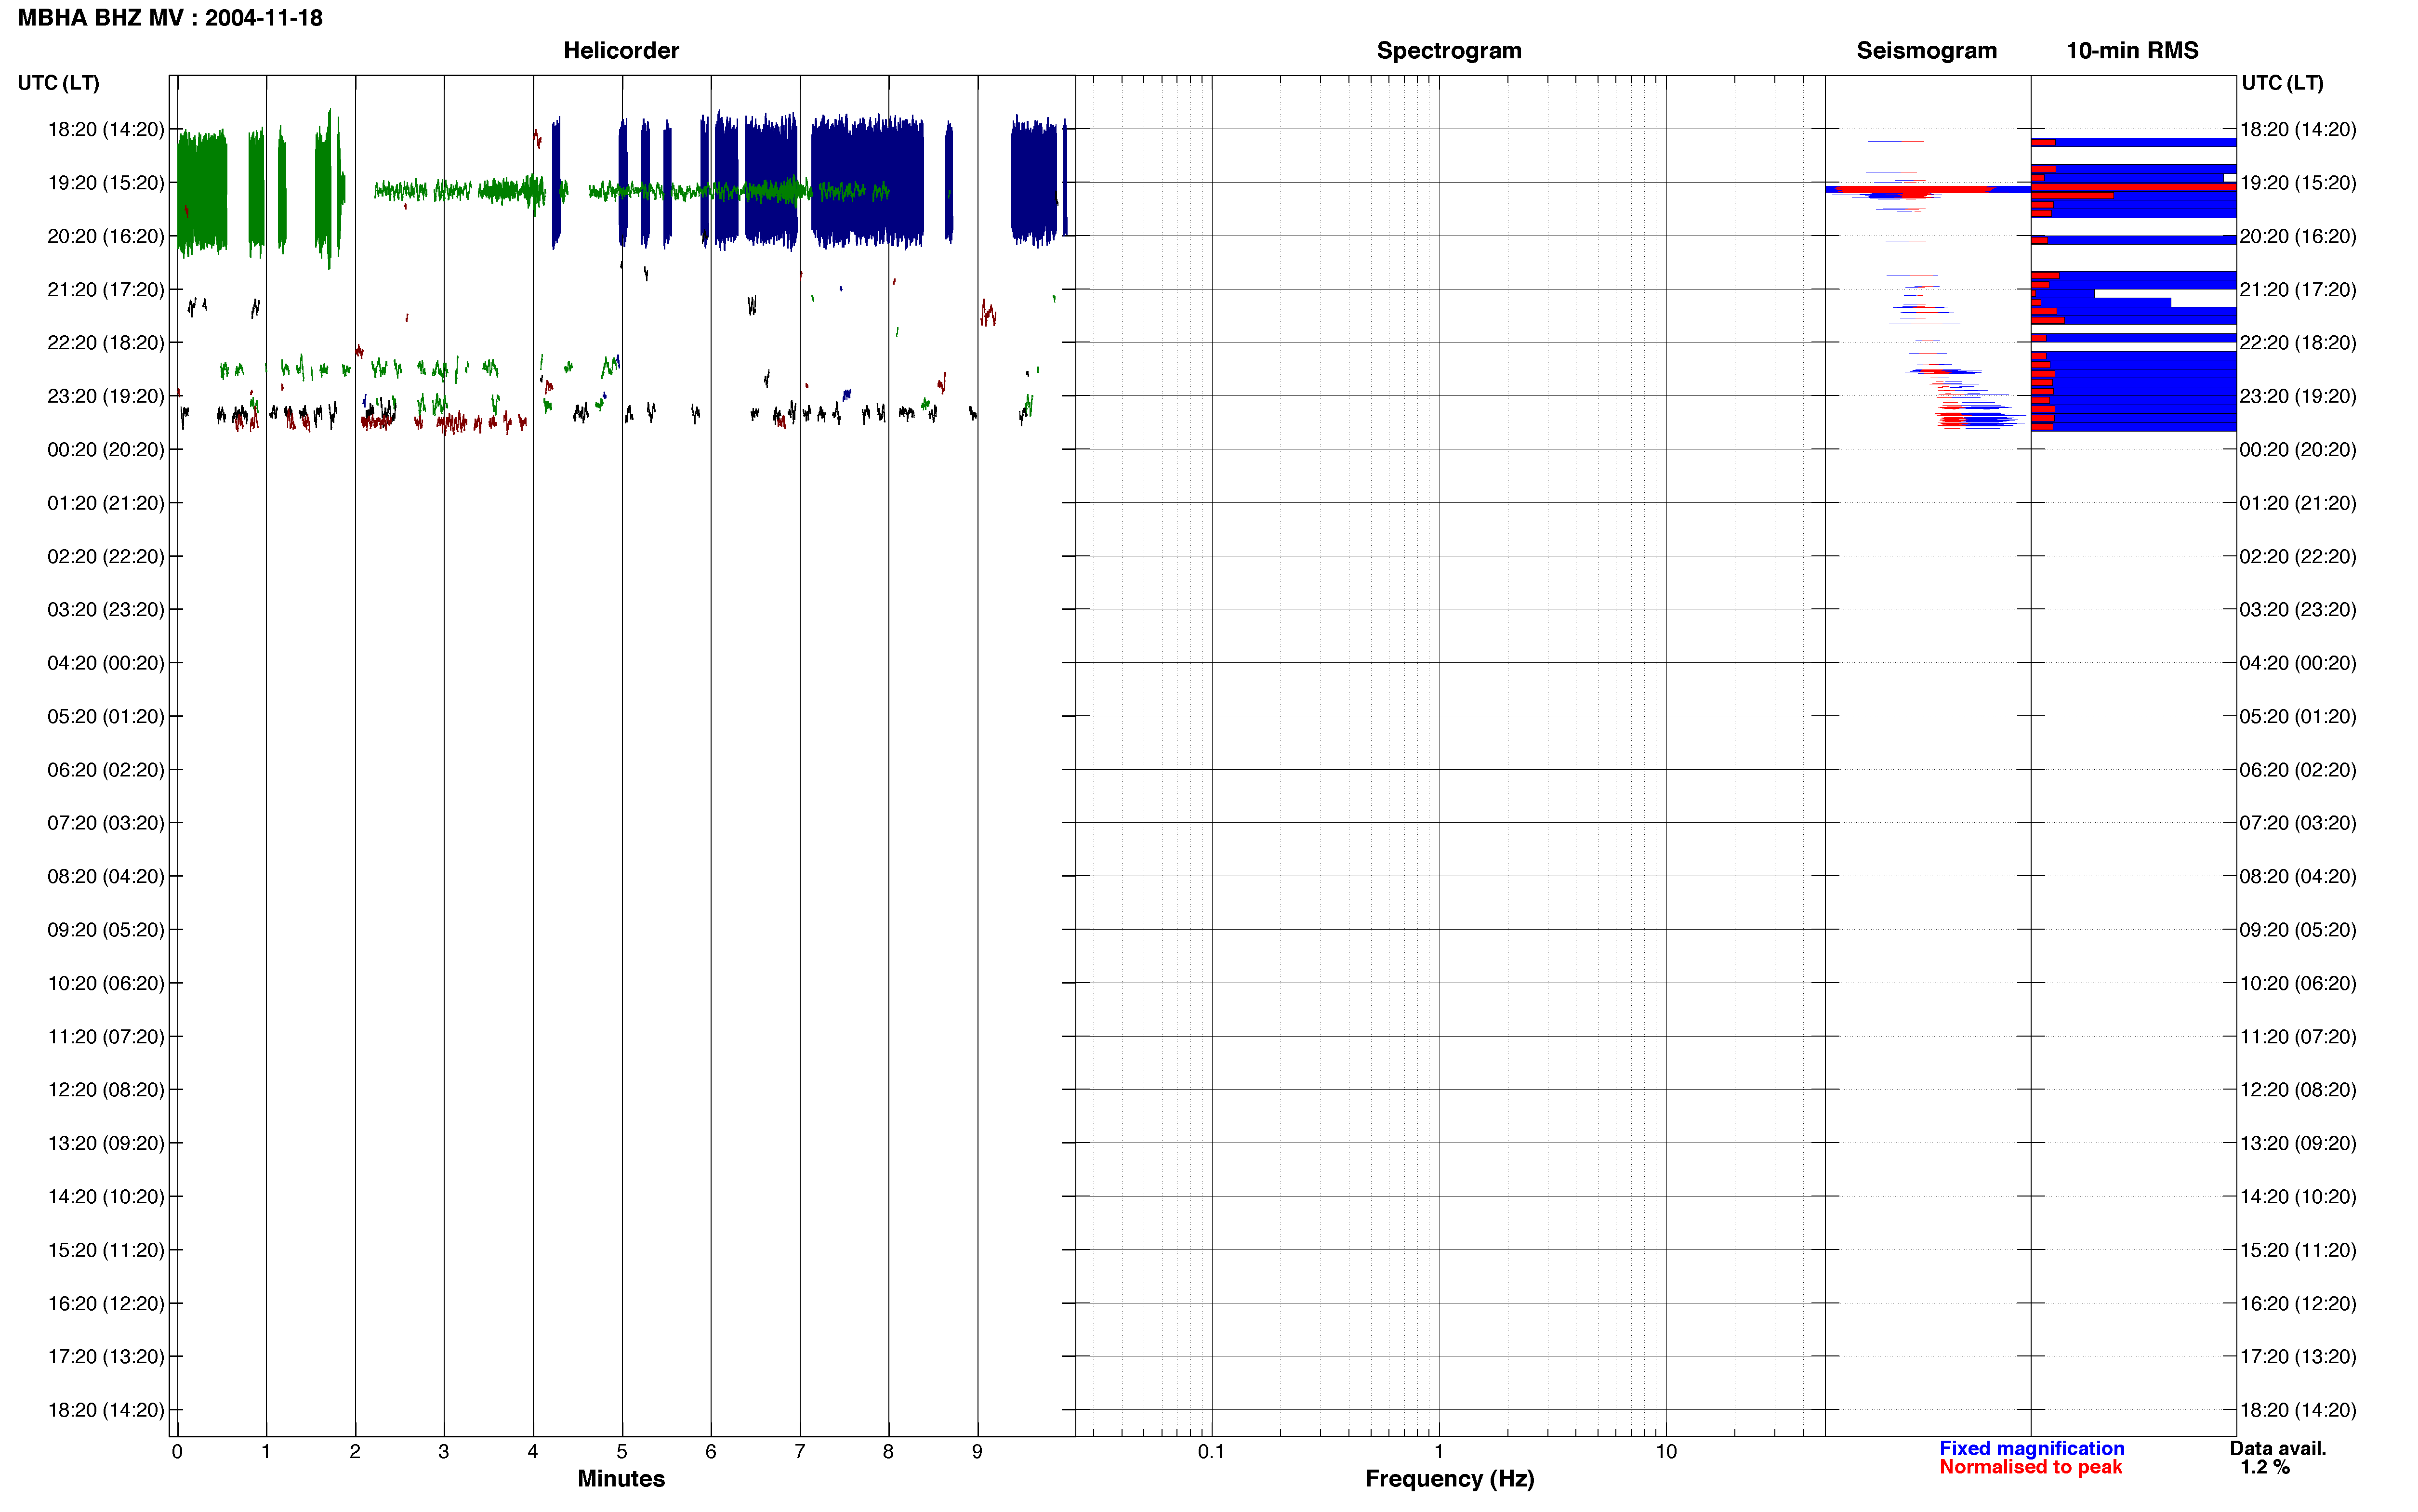
Task: Click left time label '12:20 (08:20)'
Action: coord(106,1089)
